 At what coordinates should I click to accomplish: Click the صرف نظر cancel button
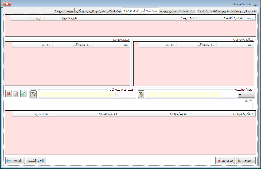(225, 160)
